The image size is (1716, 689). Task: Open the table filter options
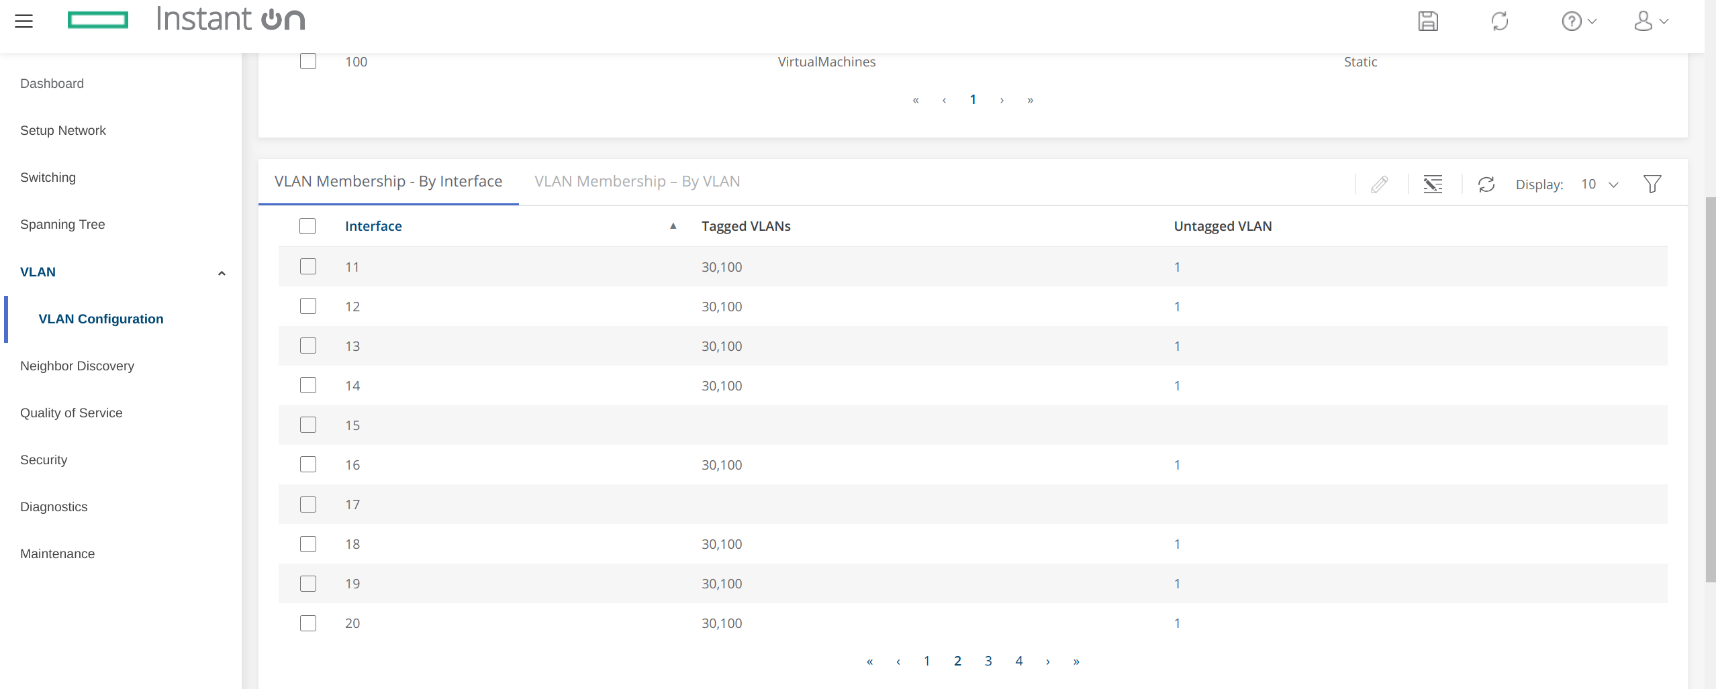(1652, 183)
